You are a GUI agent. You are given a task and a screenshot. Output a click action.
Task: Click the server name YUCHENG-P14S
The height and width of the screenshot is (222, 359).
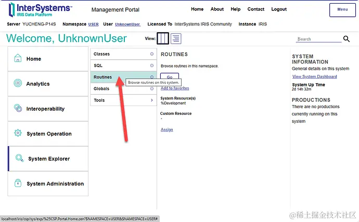(x=39, y=24)
